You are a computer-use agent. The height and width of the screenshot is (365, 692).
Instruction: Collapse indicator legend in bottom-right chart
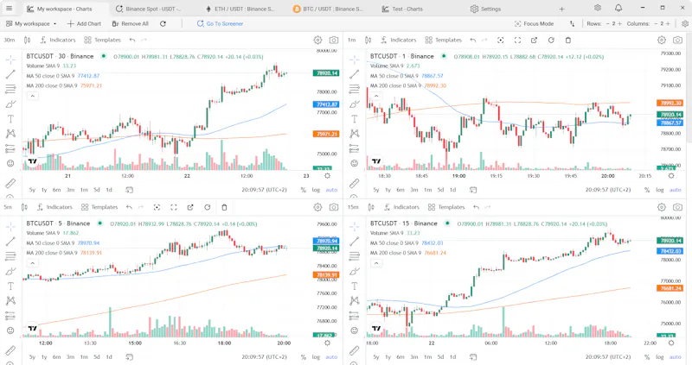[376, 263]
